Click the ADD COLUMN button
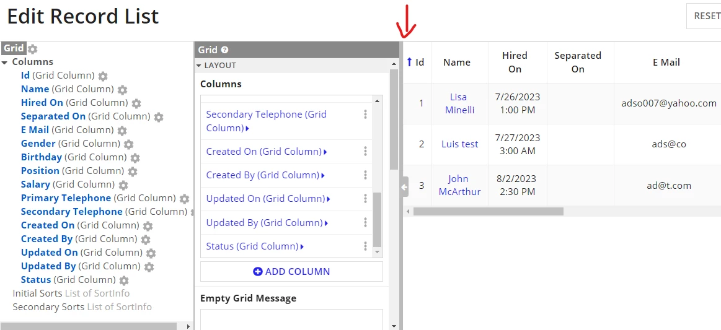 [x=291, y=271]
